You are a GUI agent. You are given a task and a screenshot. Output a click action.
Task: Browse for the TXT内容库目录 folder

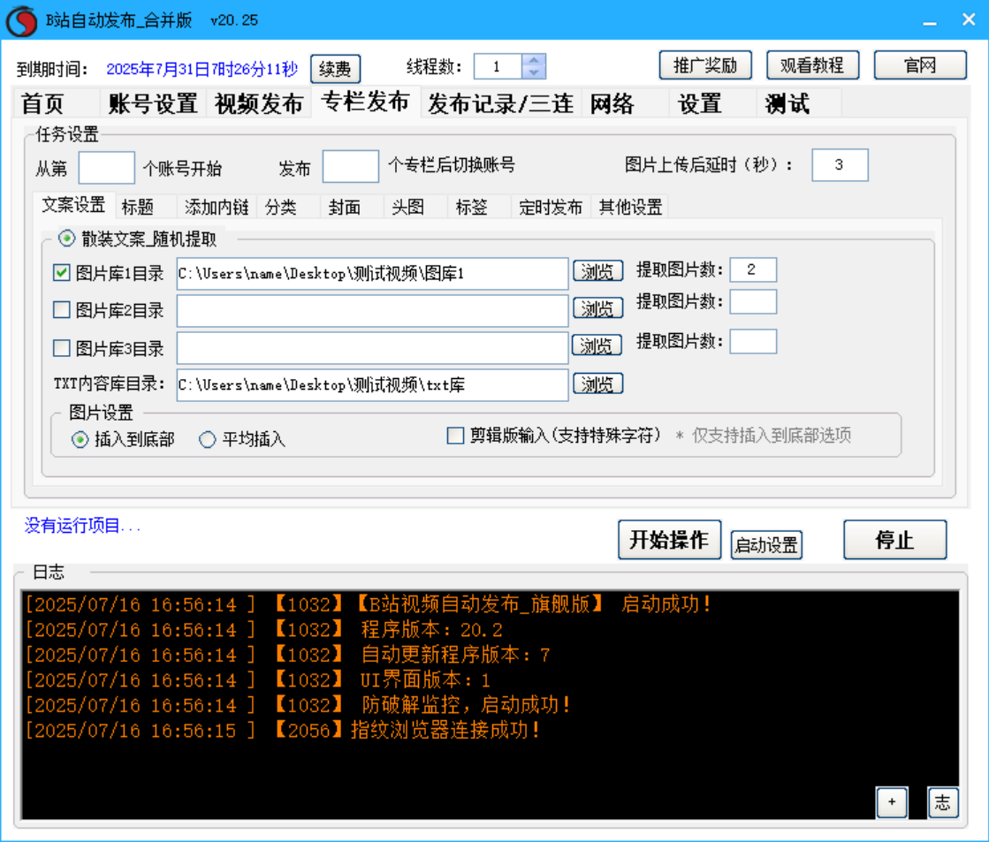coord(597,383)
